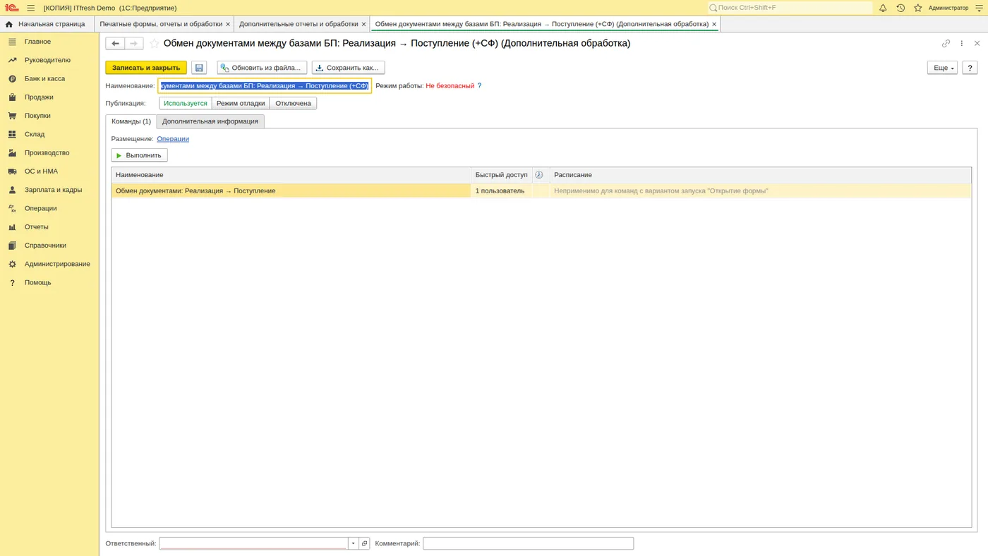This screenshot has height=556, width=988.
Task: Open the Операции placement link
Action: pyautogui.click(x=173, y=139)
